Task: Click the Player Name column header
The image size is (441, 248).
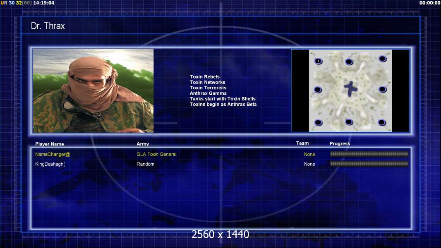Action: 50,144
